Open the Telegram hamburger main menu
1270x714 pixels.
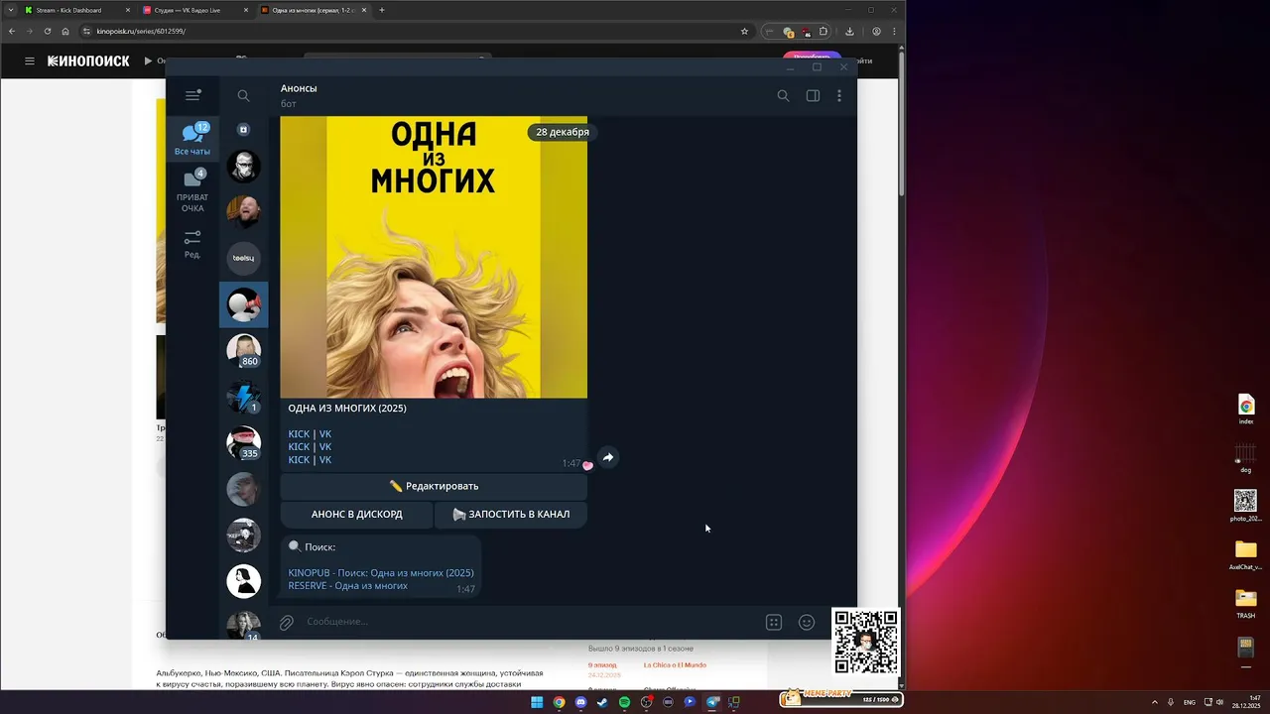192,95
